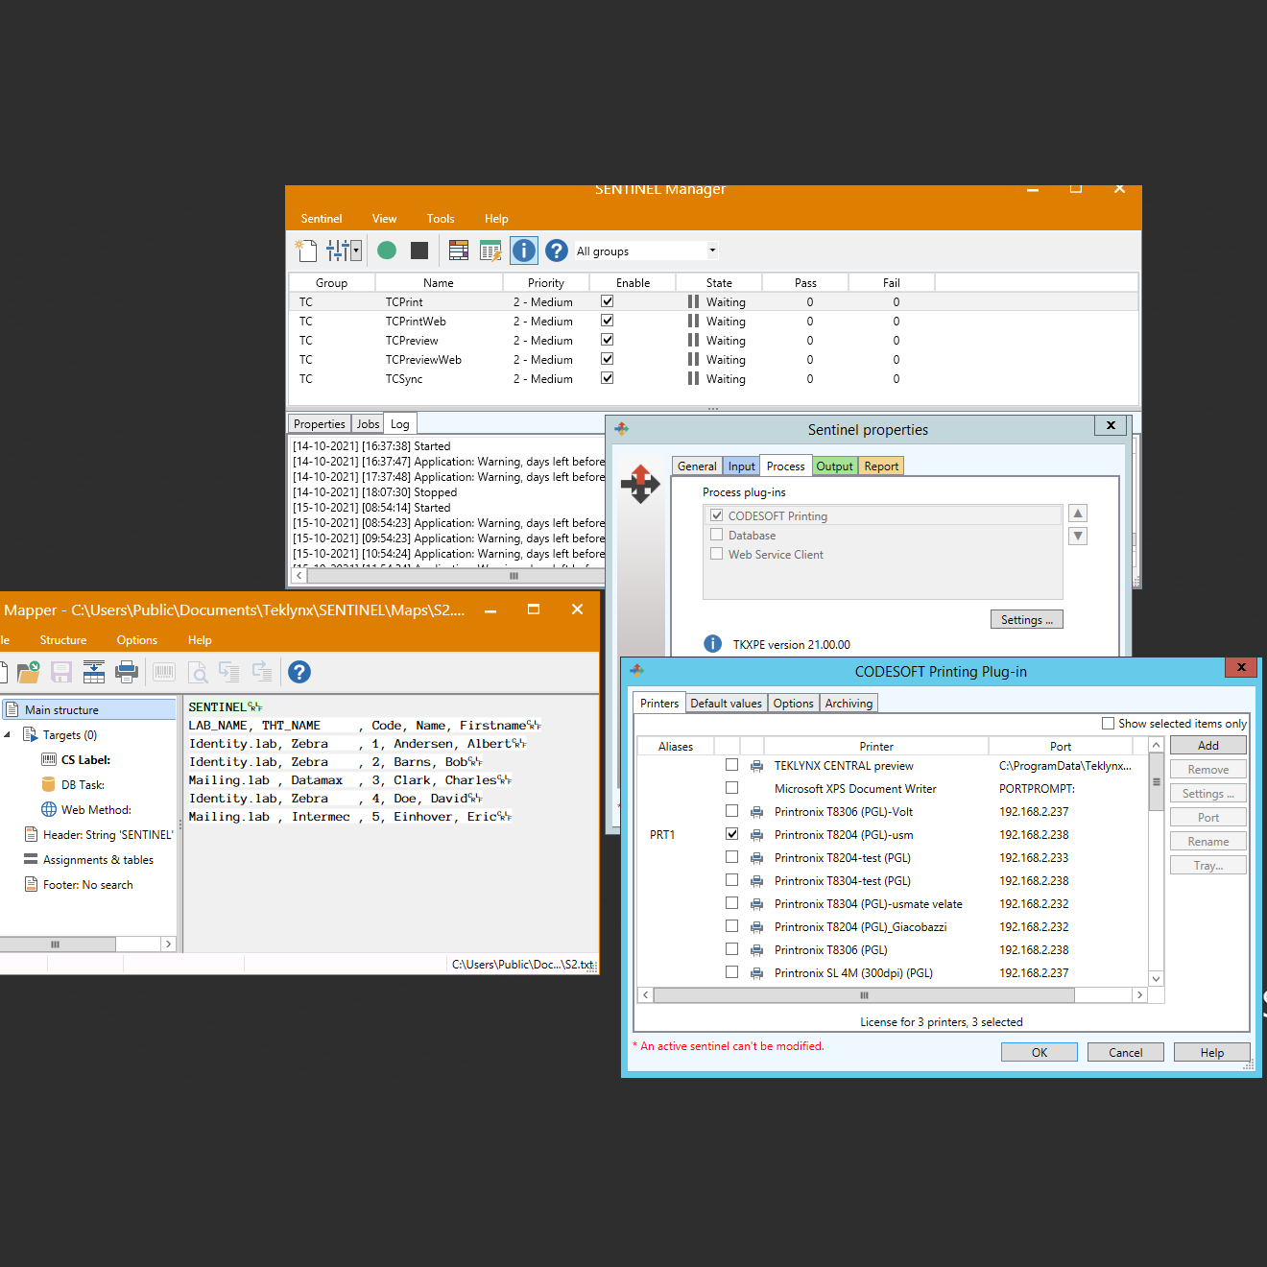Toggle Enable checkbox for TCPrint

pyautogui.click(x=608, y=301)
